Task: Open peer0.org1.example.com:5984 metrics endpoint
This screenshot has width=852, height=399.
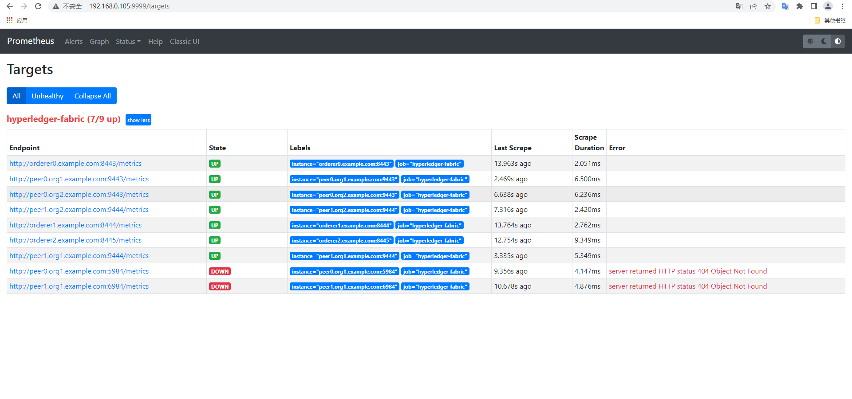Action: click(79, 271)
